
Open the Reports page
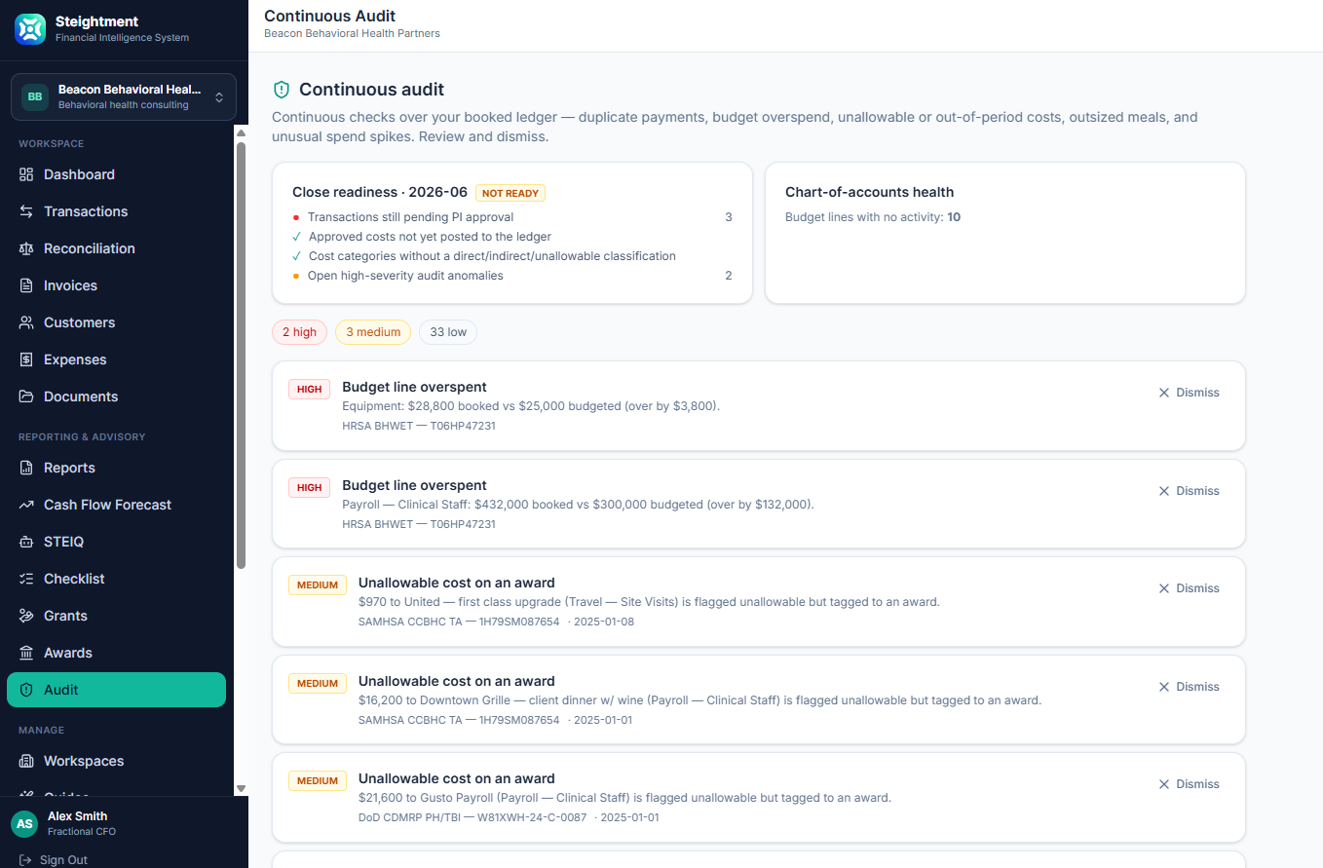[116, 468]
